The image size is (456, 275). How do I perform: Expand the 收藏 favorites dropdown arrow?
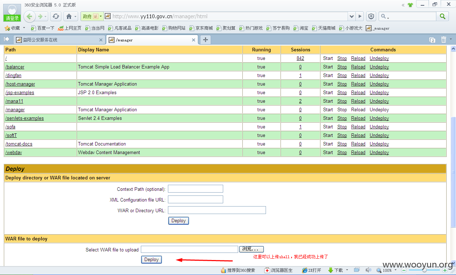(x=24, y=28)
